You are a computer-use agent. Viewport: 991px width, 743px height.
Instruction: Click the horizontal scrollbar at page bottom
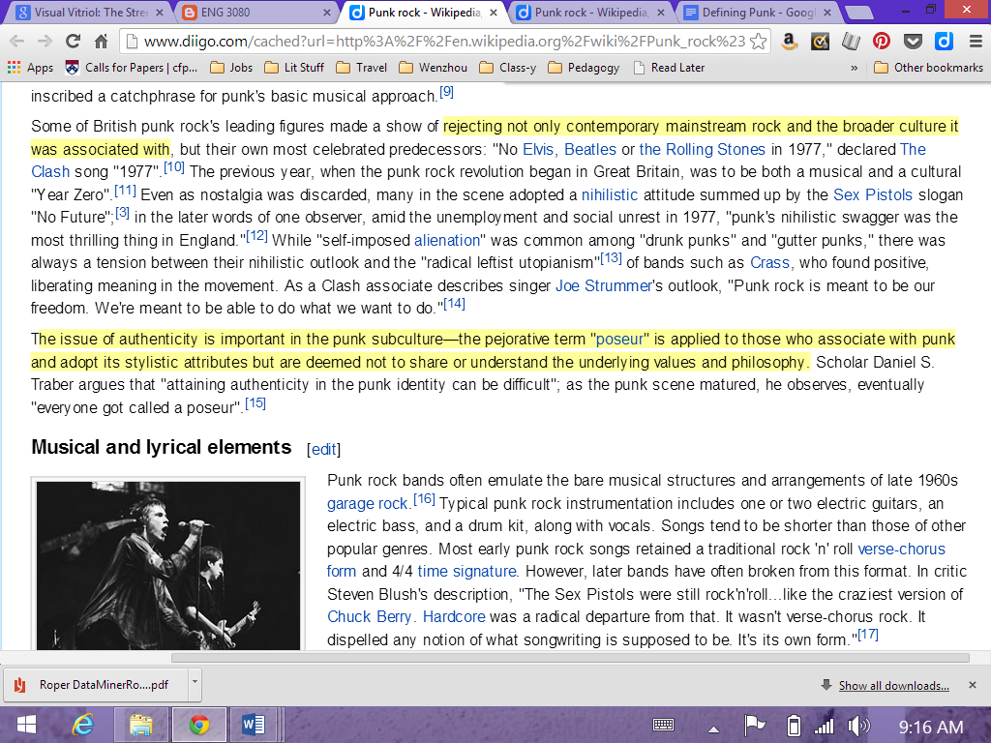[x=570, y=657]
